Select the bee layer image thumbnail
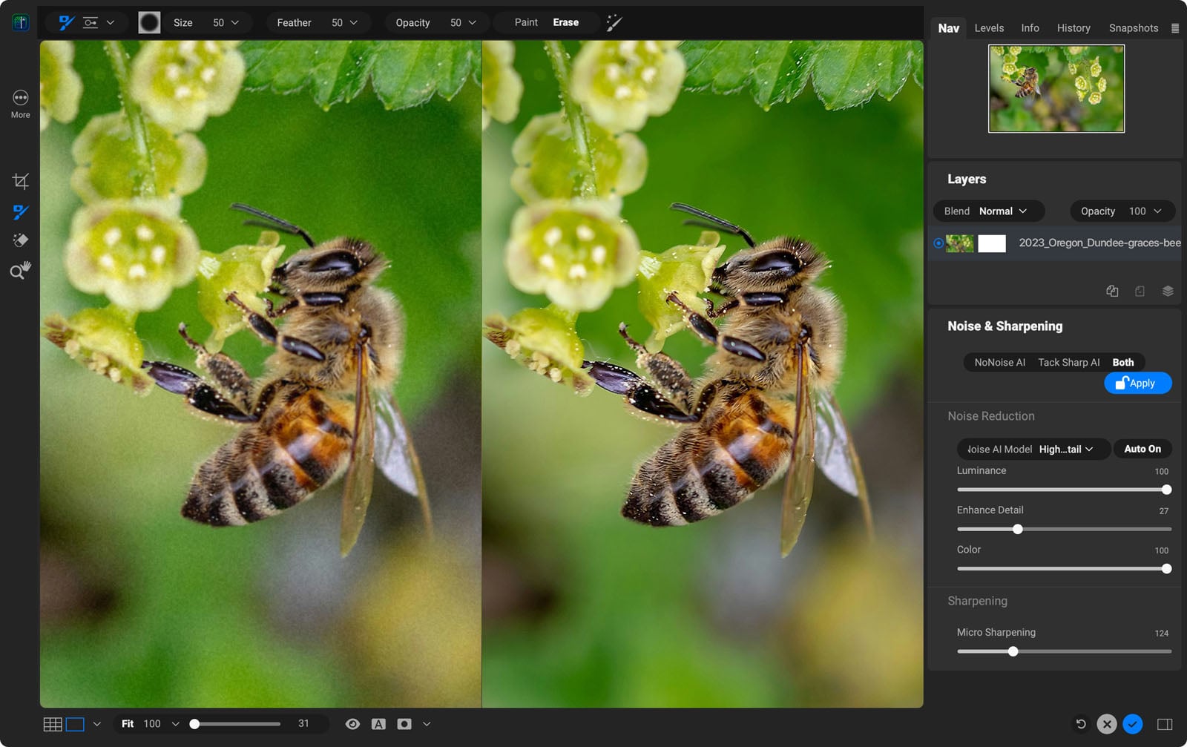Image resolution: width=1187 pixels, height=747 pixels. pyautogui.click(x=959, y=243)
